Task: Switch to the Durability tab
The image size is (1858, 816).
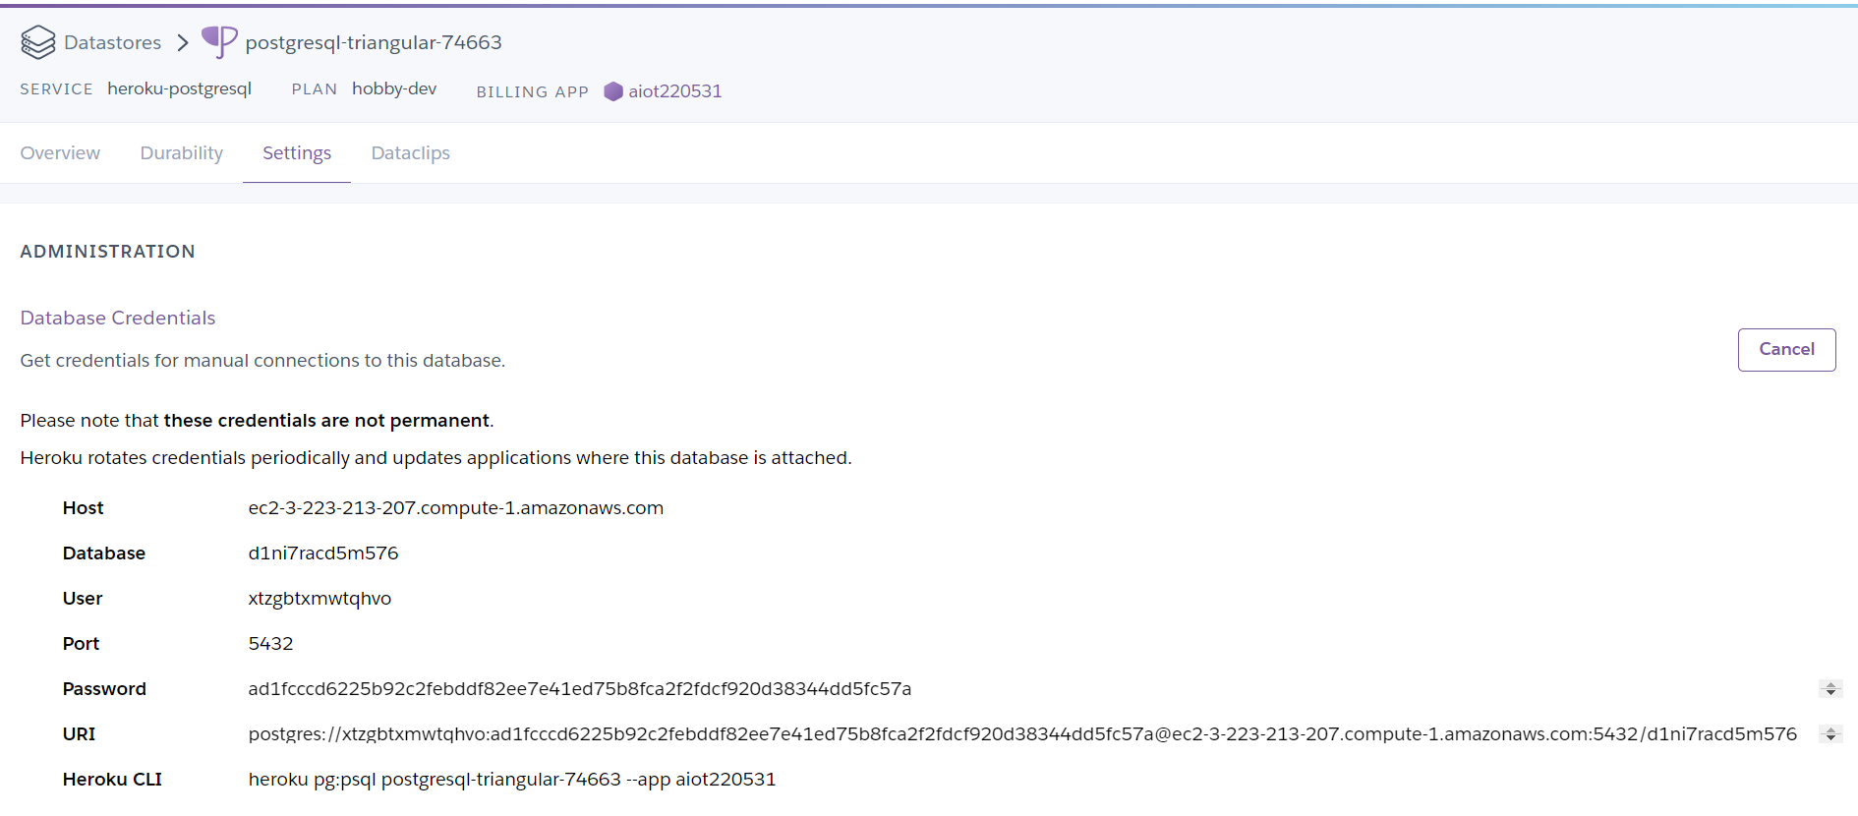Action: point(182,153)
